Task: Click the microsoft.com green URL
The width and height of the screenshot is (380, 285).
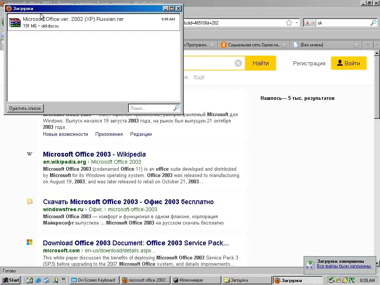Action: [x=61, y=250]
